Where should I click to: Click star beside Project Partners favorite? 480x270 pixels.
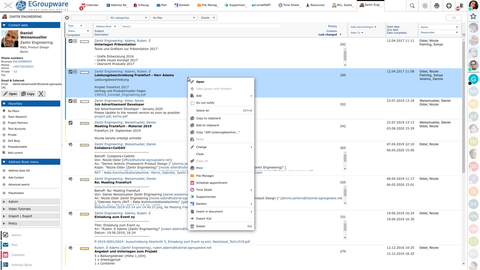pos(4,123)
